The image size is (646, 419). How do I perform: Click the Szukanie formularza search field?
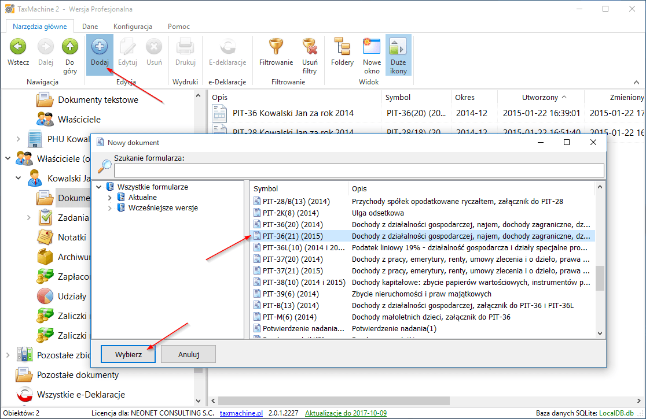pos(358,170)
